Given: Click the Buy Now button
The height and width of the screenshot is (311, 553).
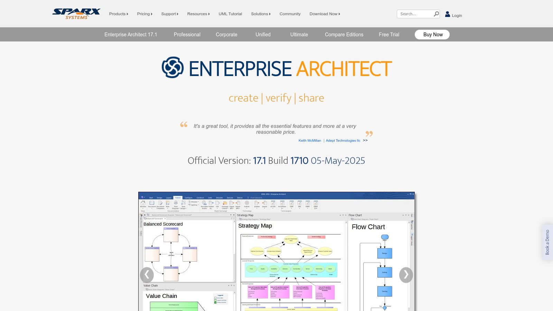Looking at the screenshot, I should click(x=432, y=35).
